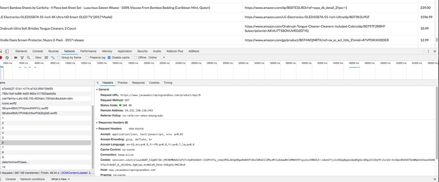Open the Console panel tab

pyautogui.click(x=37, y=51)
